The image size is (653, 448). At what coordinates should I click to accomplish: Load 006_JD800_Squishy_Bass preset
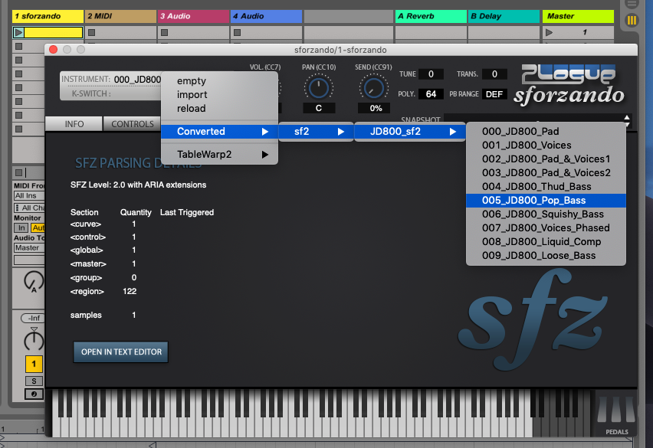(x=546, y=214)
